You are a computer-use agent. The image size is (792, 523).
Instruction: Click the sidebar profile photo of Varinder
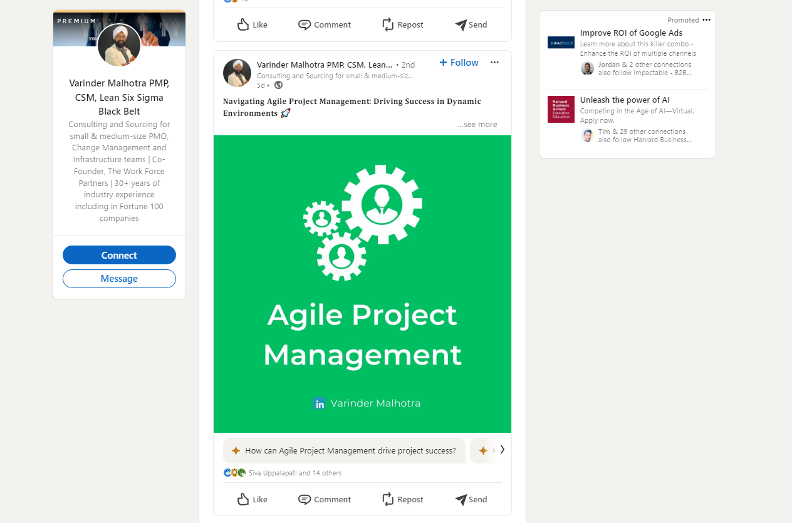click(119, 45)
